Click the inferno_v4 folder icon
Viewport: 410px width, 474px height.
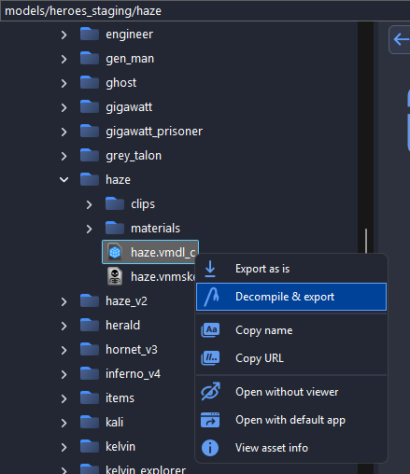pyautogui.click(x=90, y=373)
